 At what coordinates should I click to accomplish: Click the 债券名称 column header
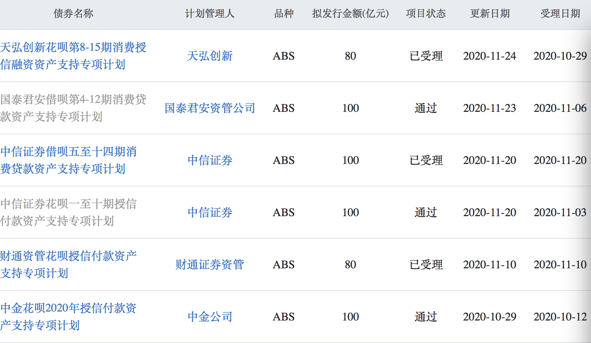(x=73, y=14)
